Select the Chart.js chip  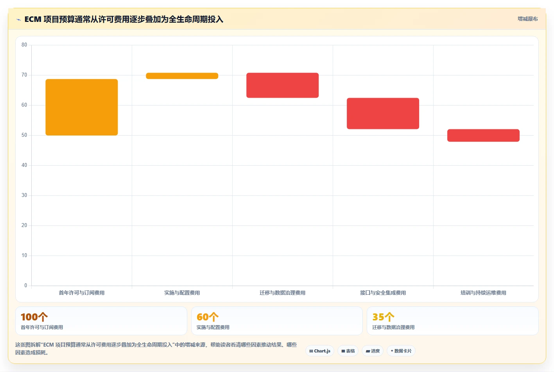pyautogui.click(x=319, y=351)
